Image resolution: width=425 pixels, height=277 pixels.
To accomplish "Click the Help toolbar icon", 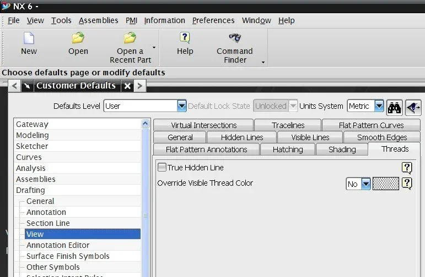I will [x=185, y=38].
